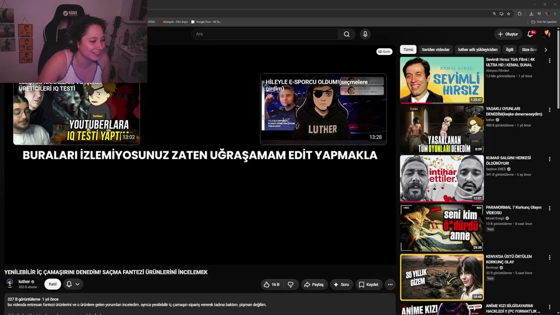Image resolution: width=560 pixels, height=315 pixels.
Task: Click the Kaydet save button
Action: pyautogui.click(x=368, y=284)
